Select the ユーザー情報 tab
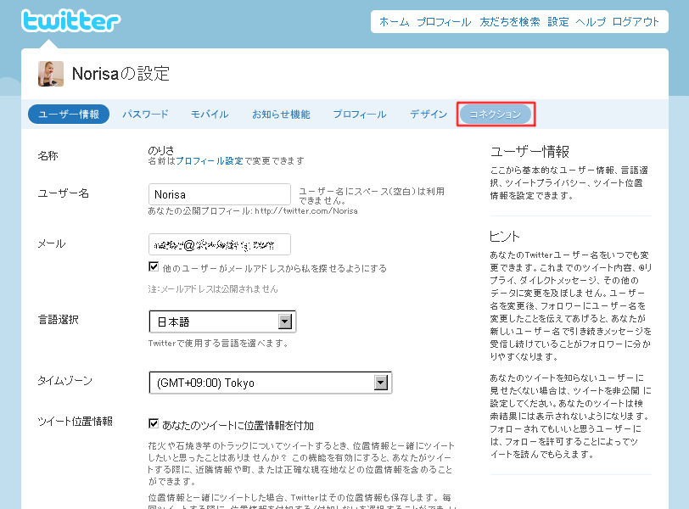Viewport: 689px width, 509px height. (x=69, y=115)
